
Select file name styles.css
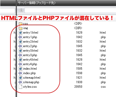tap(30, 87)
